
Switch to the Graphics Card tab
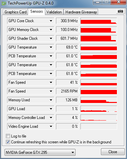pos(15,12)
